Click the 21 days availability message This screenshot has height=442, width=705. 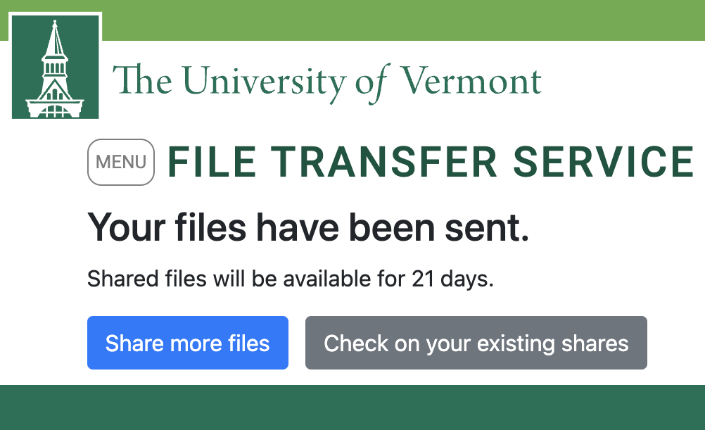(x=291, y=279)
